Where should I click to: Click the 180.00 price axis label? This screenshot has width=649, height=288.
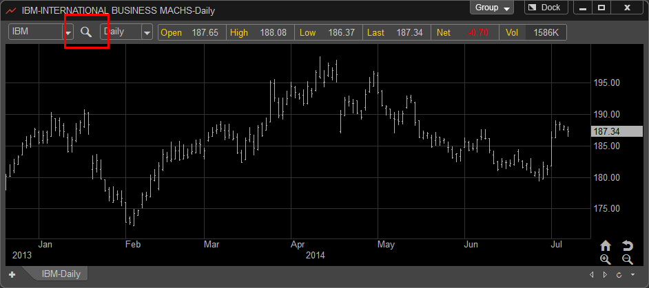(x=606, y=177)
